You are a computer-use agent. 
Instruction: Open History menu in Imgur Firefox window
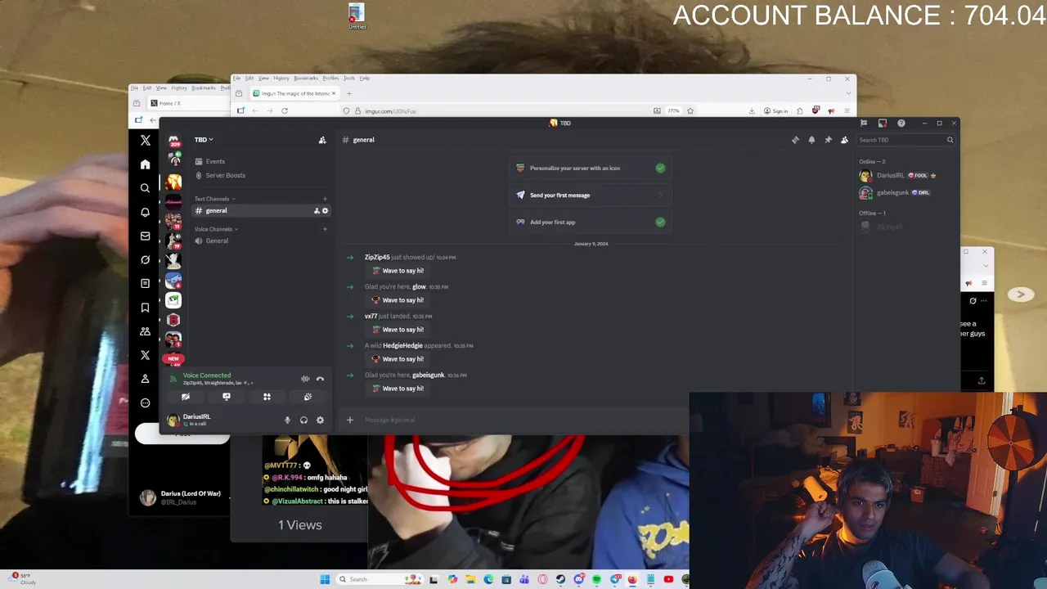click(x=281, y=79)
